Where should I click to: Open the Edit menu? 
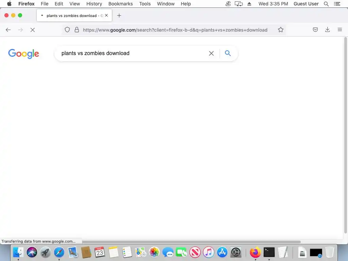pyautogui.click(x=59, y=4)
